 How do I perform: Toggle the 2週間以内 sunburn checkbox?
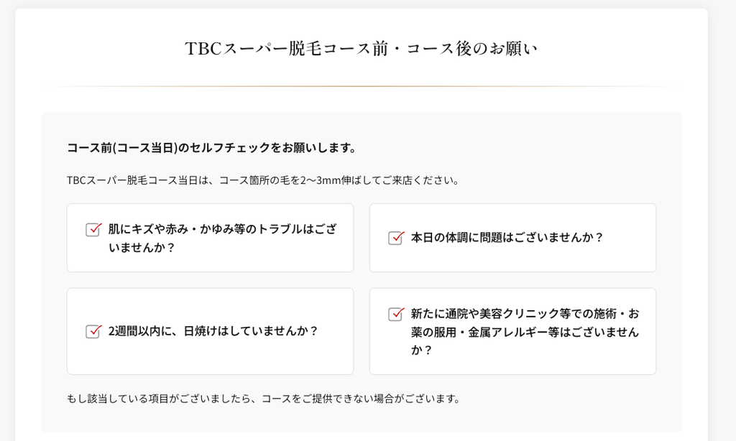coord(93,331)
